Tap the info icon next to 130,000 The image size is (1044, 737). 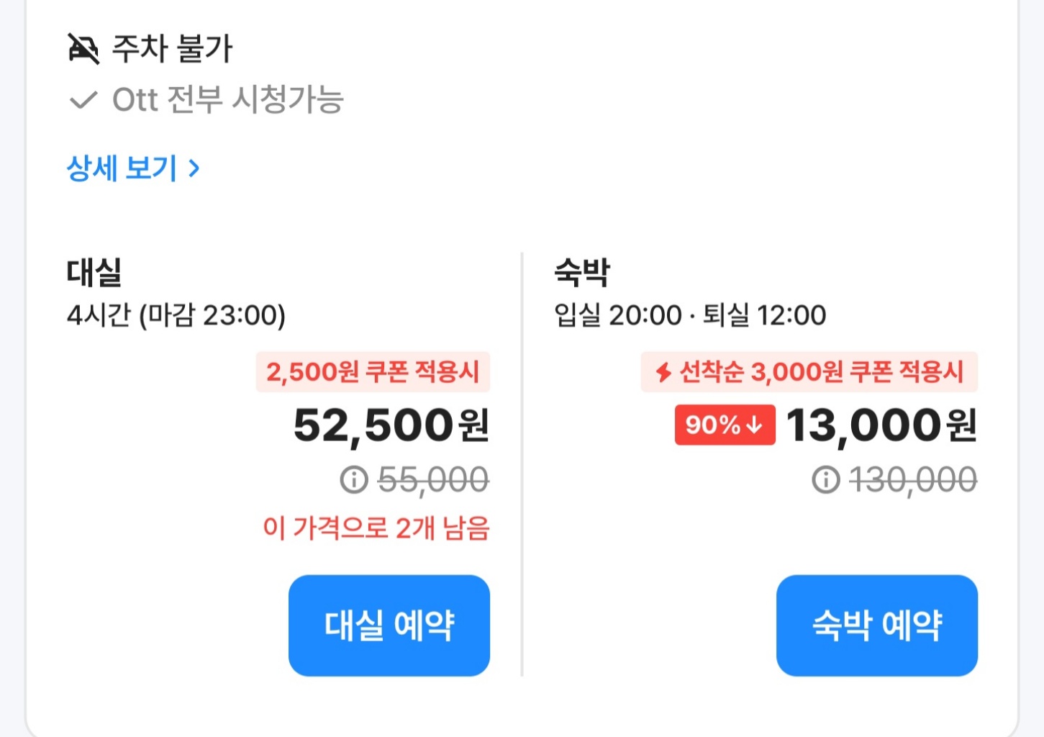(x=826, y=479)
